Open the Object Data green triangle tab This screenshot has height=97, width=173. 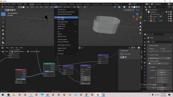click(x=145, y=78)
